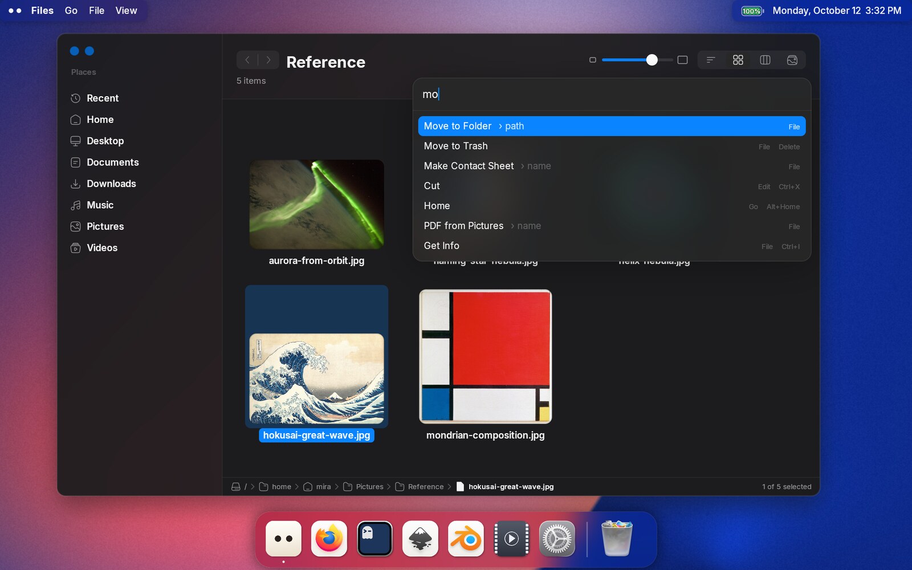The image size is (912, 570).
Task: Click the command palette search field
Action: click(612, 94)
